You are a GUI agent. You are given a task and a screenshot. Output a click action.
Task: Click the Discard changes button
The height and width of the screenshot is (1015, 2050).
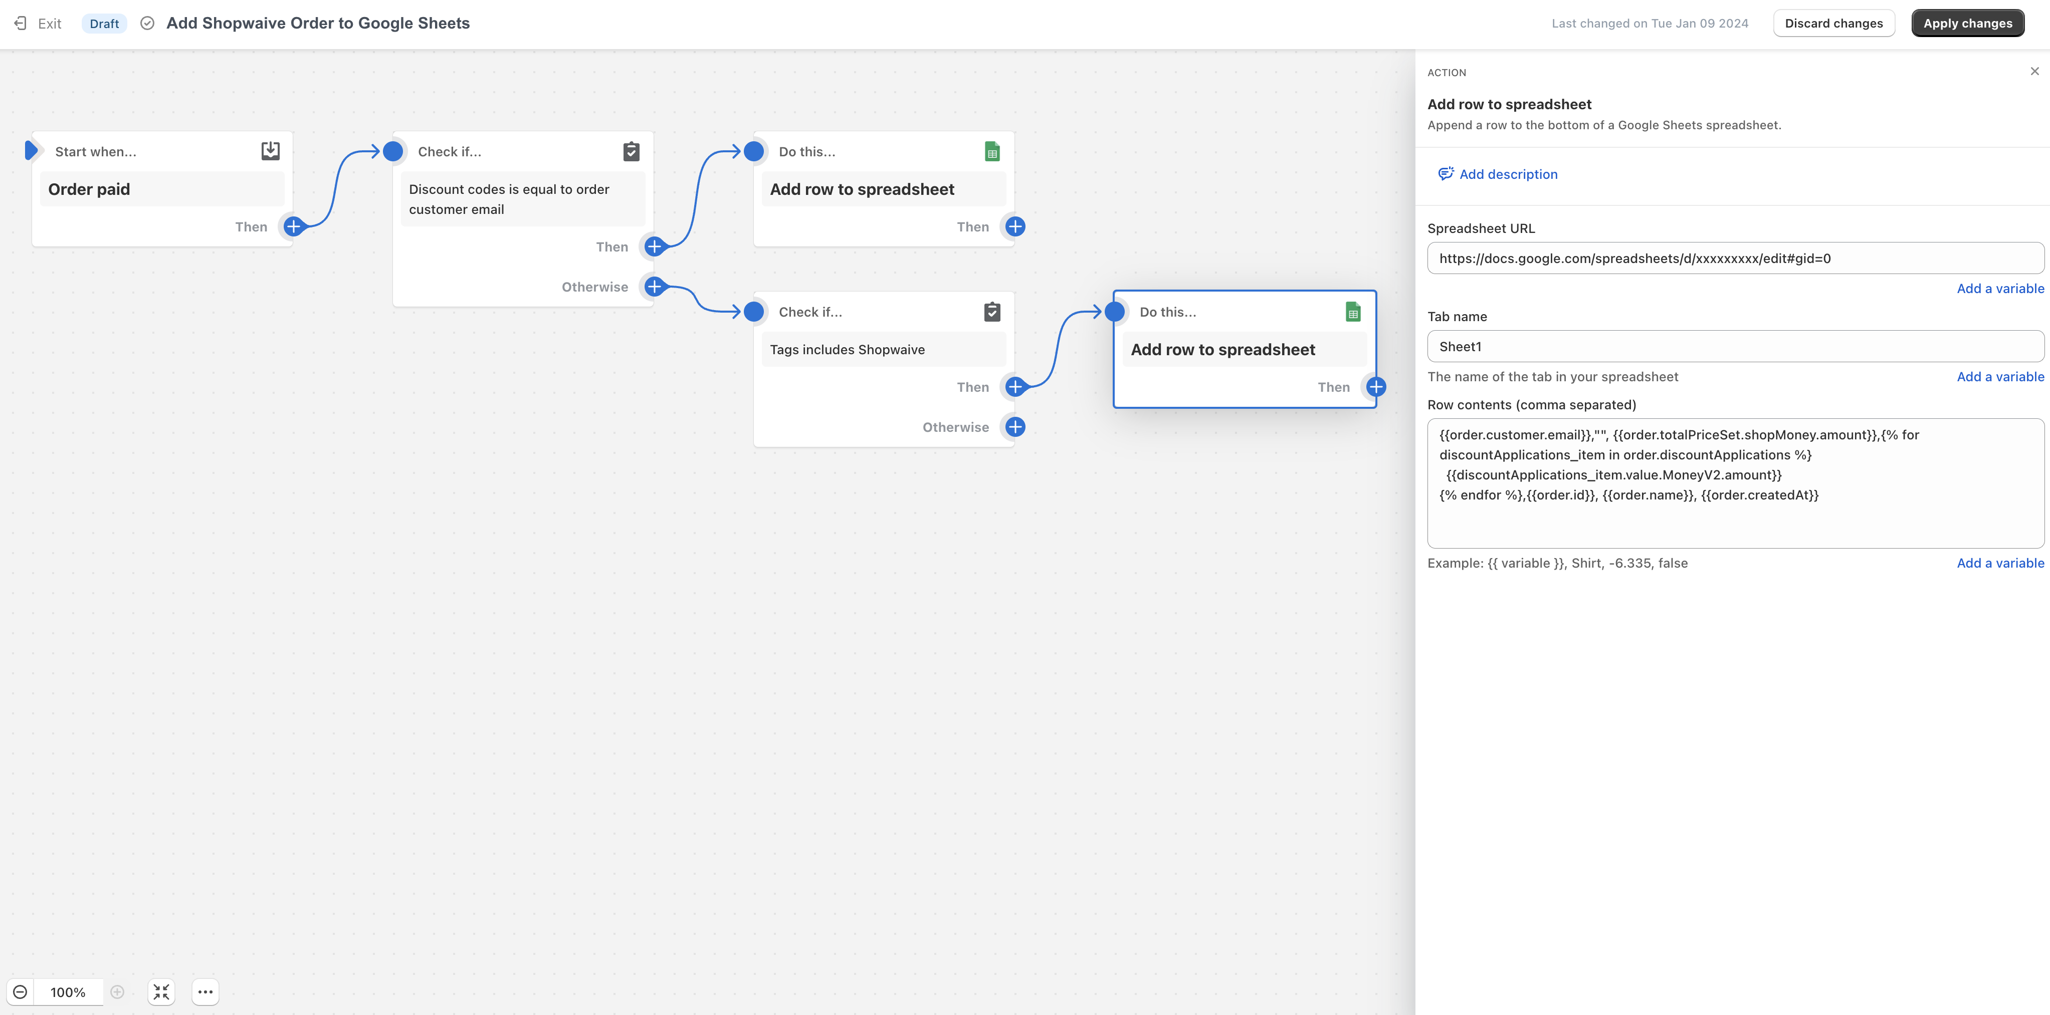point(1833,23)
